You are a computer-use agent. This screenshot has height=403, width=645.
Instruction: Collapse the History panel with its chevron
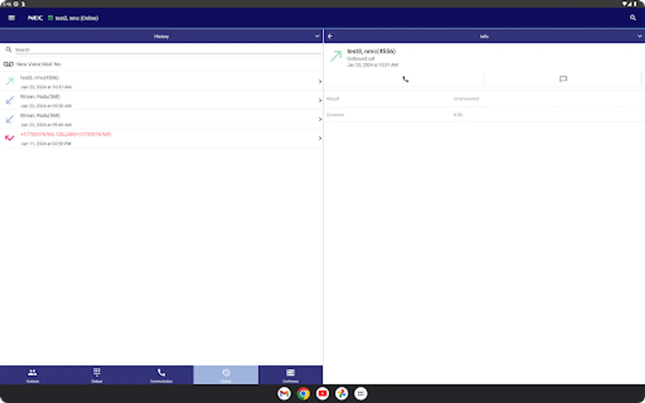317,36
